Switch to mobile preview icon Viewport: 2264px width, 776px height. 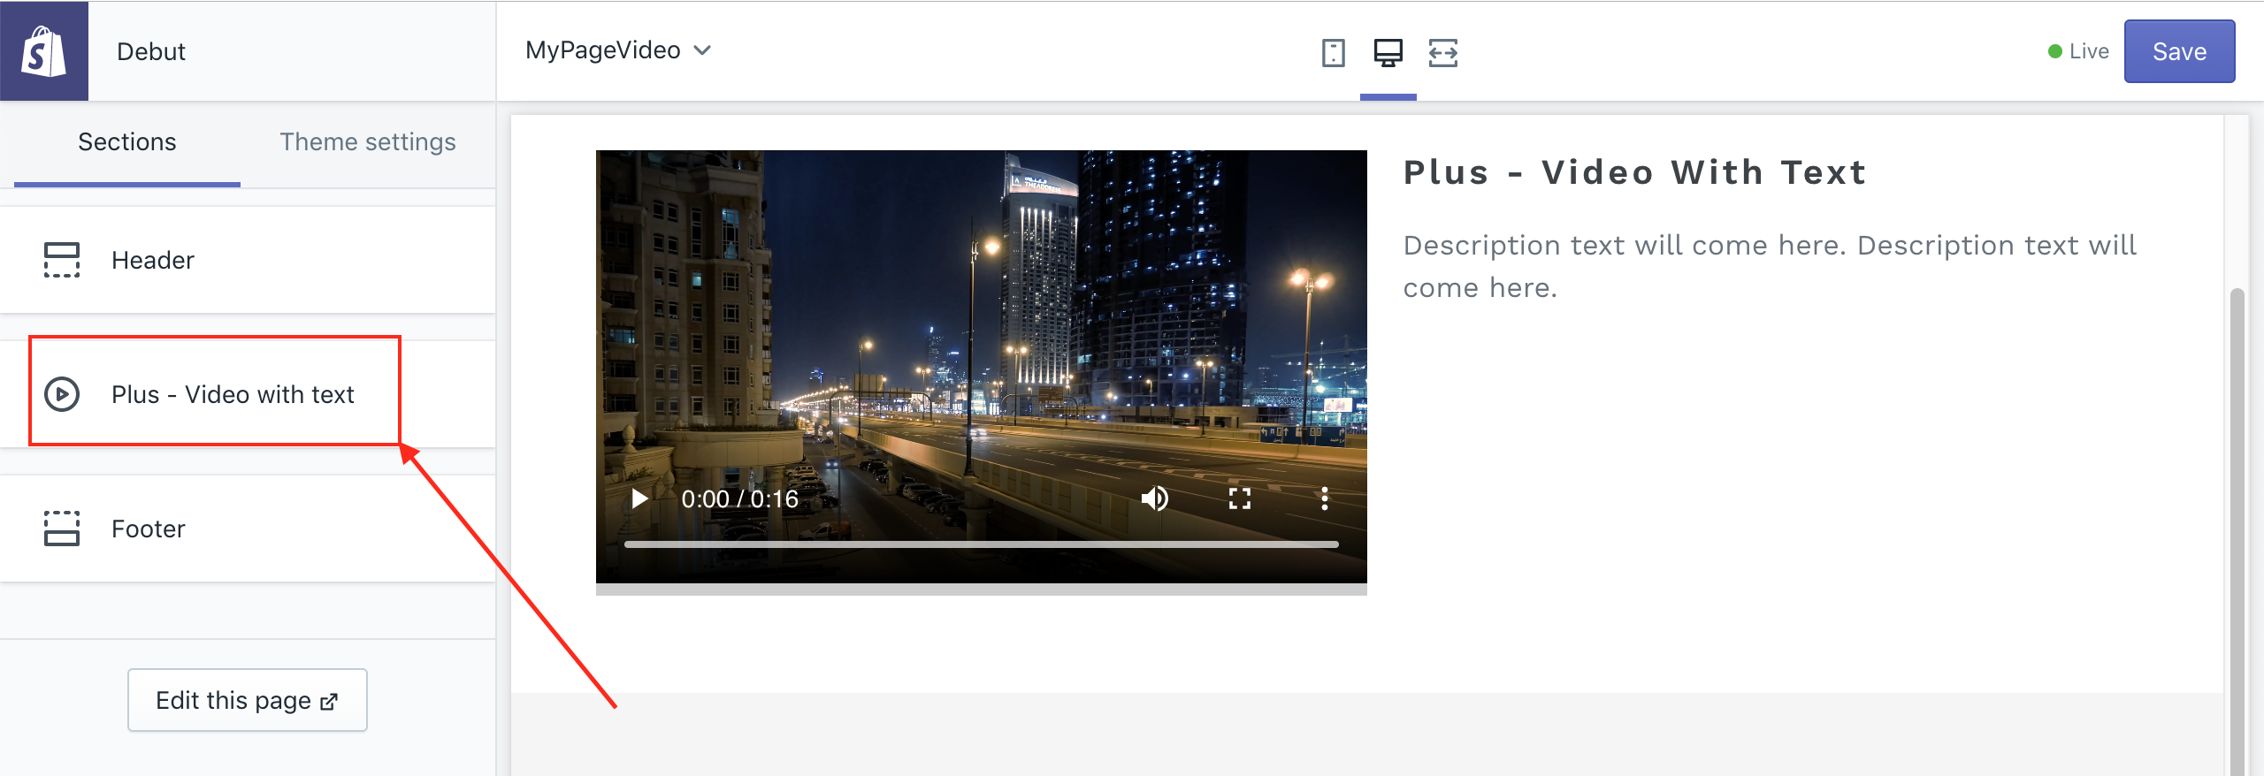tap(1333, 53)
